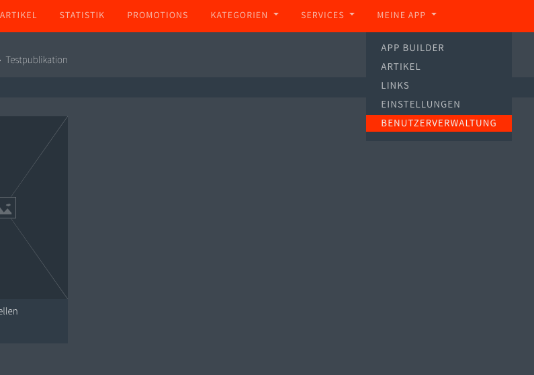Expand the Kategorien dropdown
534x375 pixels.
pos(244,15)
